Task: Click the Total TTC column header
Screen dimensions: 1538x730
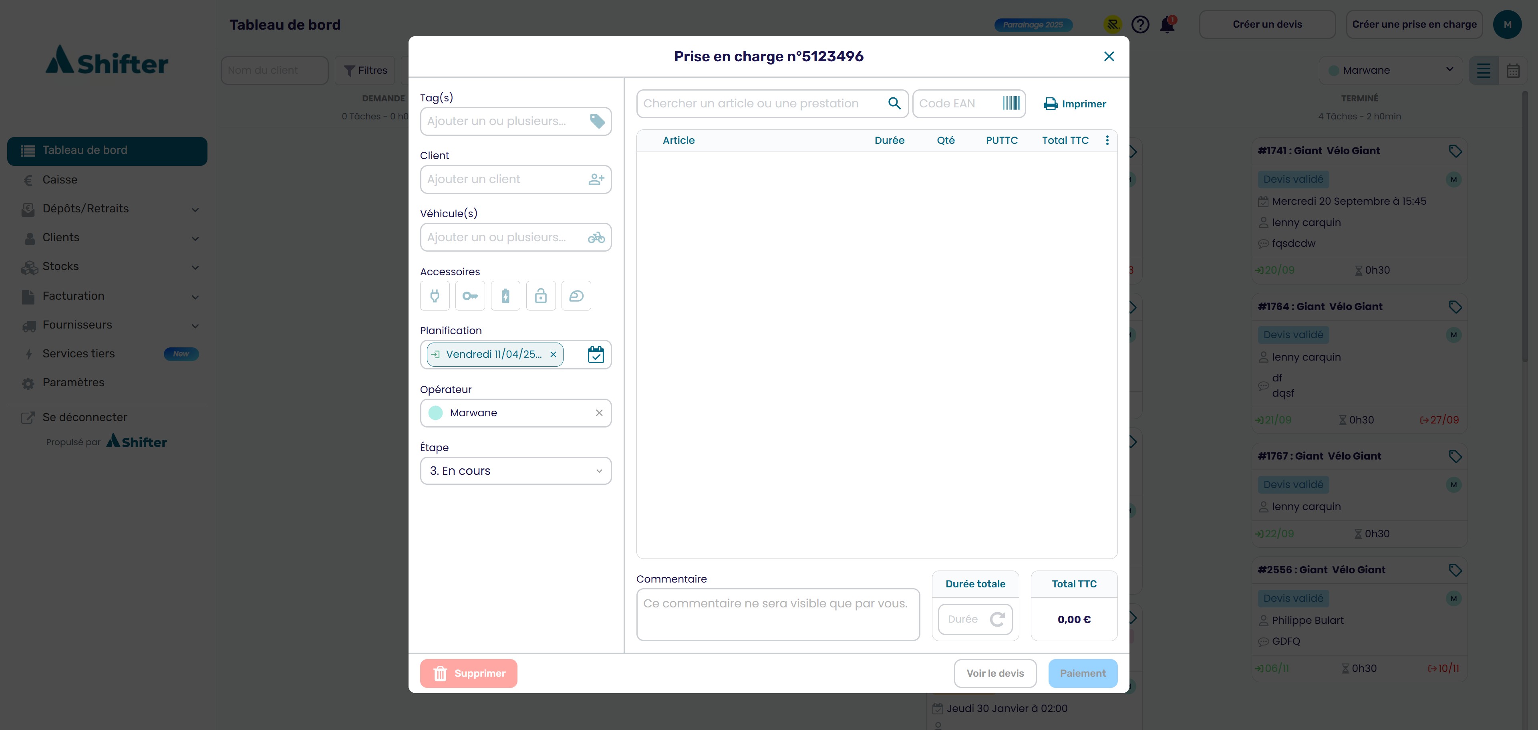Action: [1065, 140]
